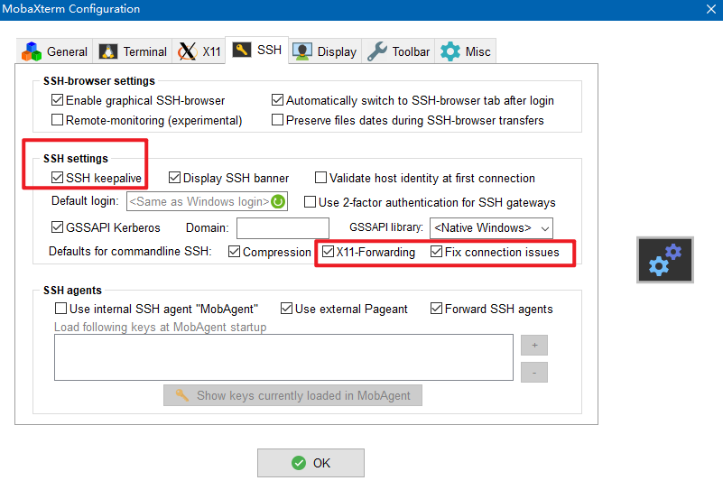Click the monitor Display icon
This screenshot has height=490, width=723.
[302, 51]
